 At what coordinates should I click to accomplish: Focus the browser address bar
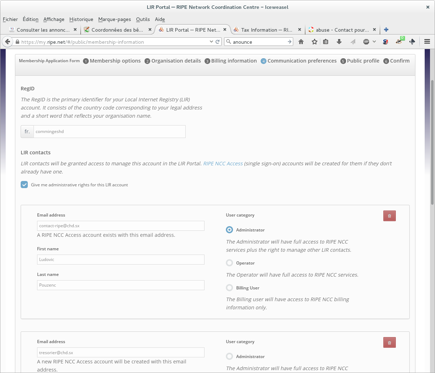pos(114,42)
